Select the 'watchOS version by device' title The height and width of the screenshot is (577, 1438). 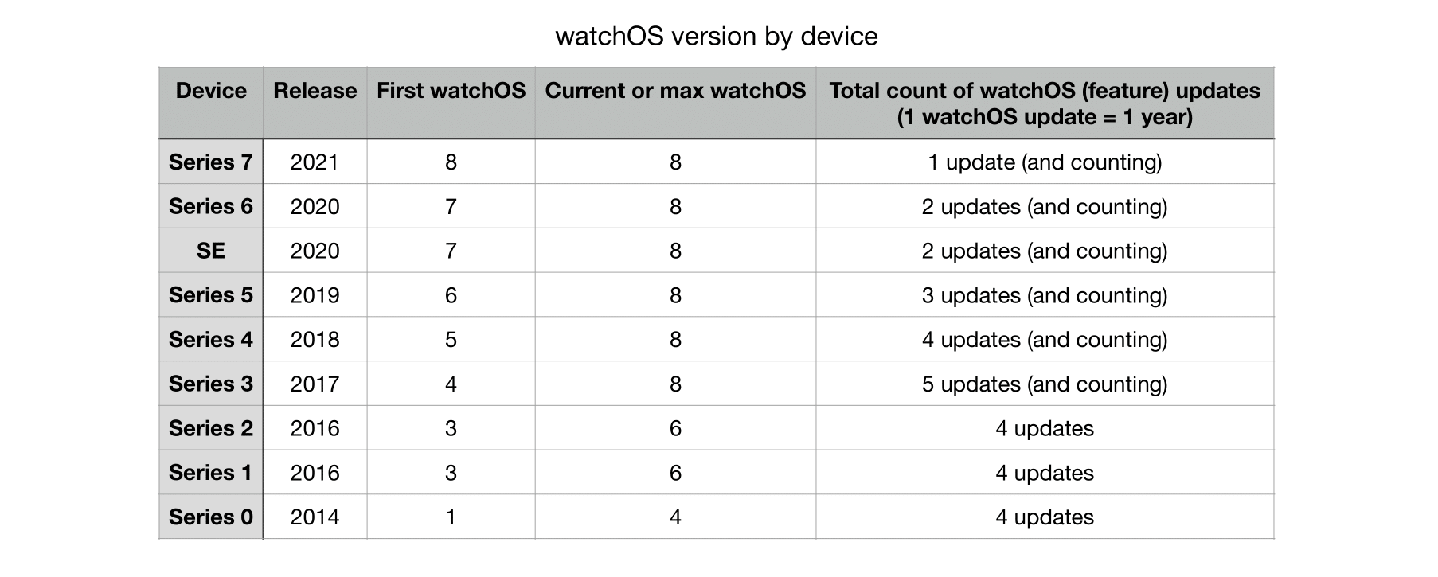click(x=717, y=37)
